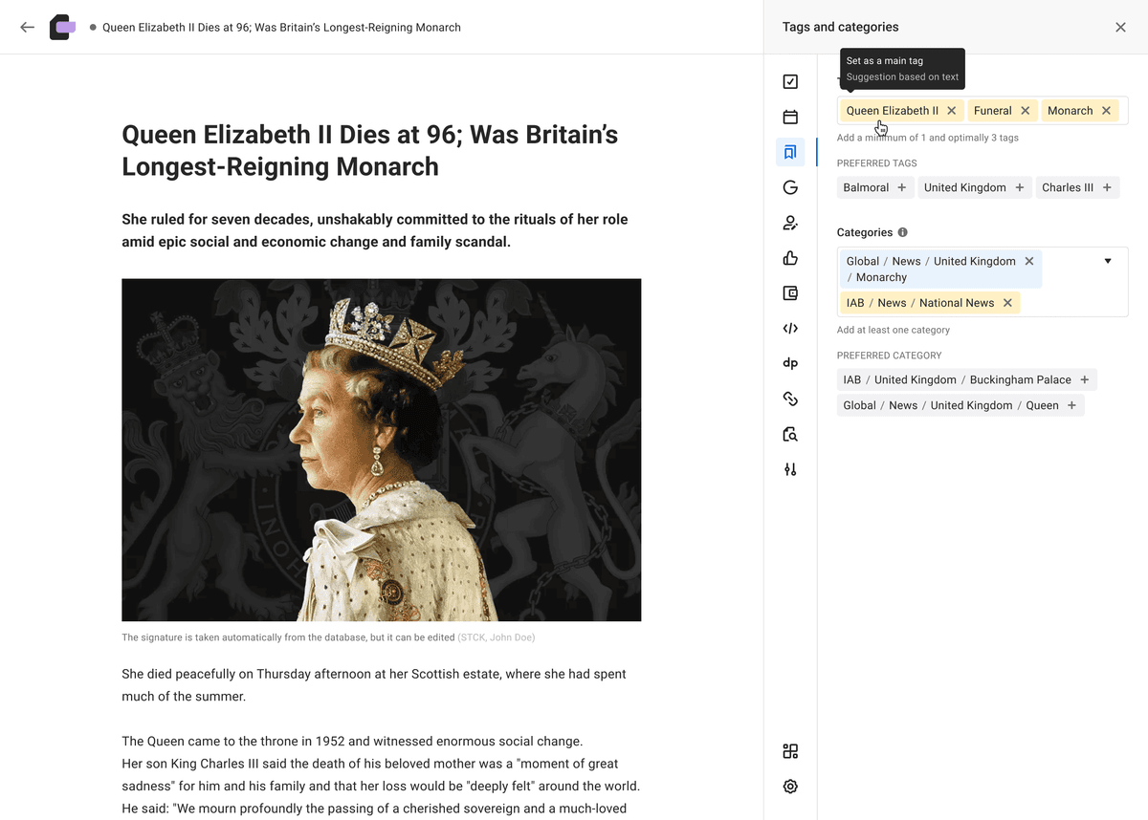This screenshot has width=1148, height=820.
Task: Open the sliders adjustments icon
Action: pos(790,469)
